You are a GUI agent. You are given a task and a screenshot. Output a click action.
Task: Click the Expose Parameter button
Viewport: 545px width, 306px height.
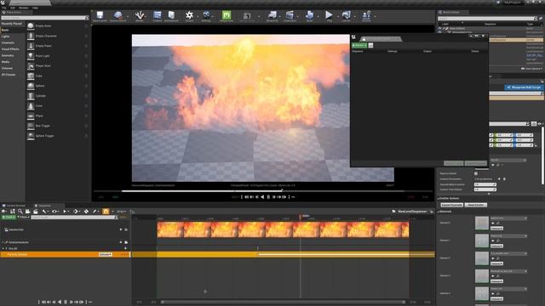point(451,205)
